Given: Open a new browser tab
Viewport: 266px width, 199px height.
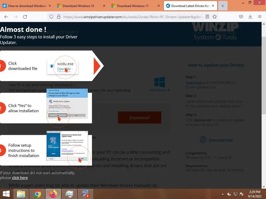Looking at the screenshot, I should click(x=223, y=6).
